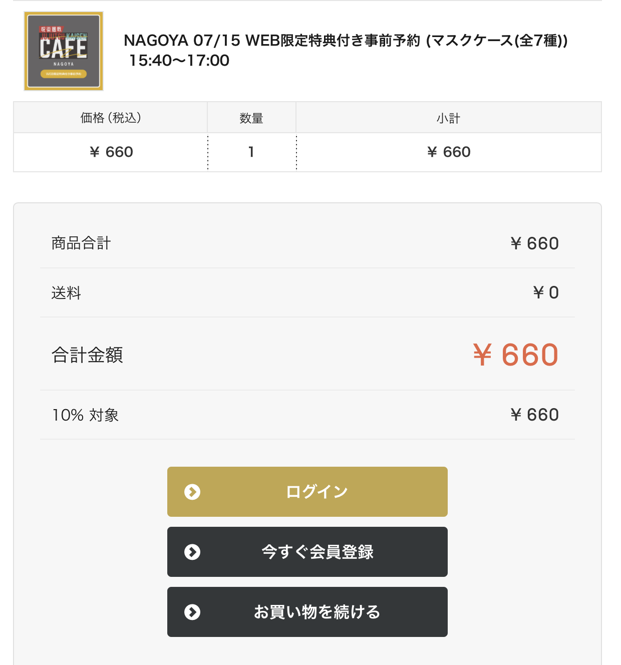Image resolution: width=621 pixels, height=665 pixels.
Task: Click the subtotal ¥ 660 table cell
Action: coord(449,152)
